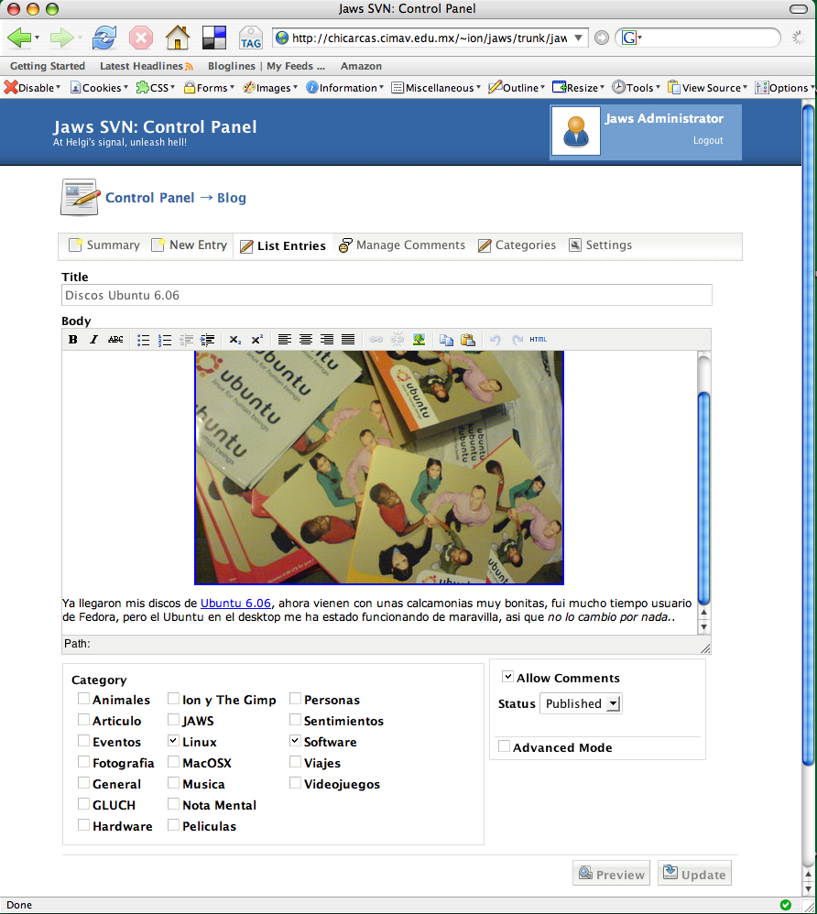The image size is (817, 914).
Task: Open the Status dropdown showing Published
Action: click(581, 703)
